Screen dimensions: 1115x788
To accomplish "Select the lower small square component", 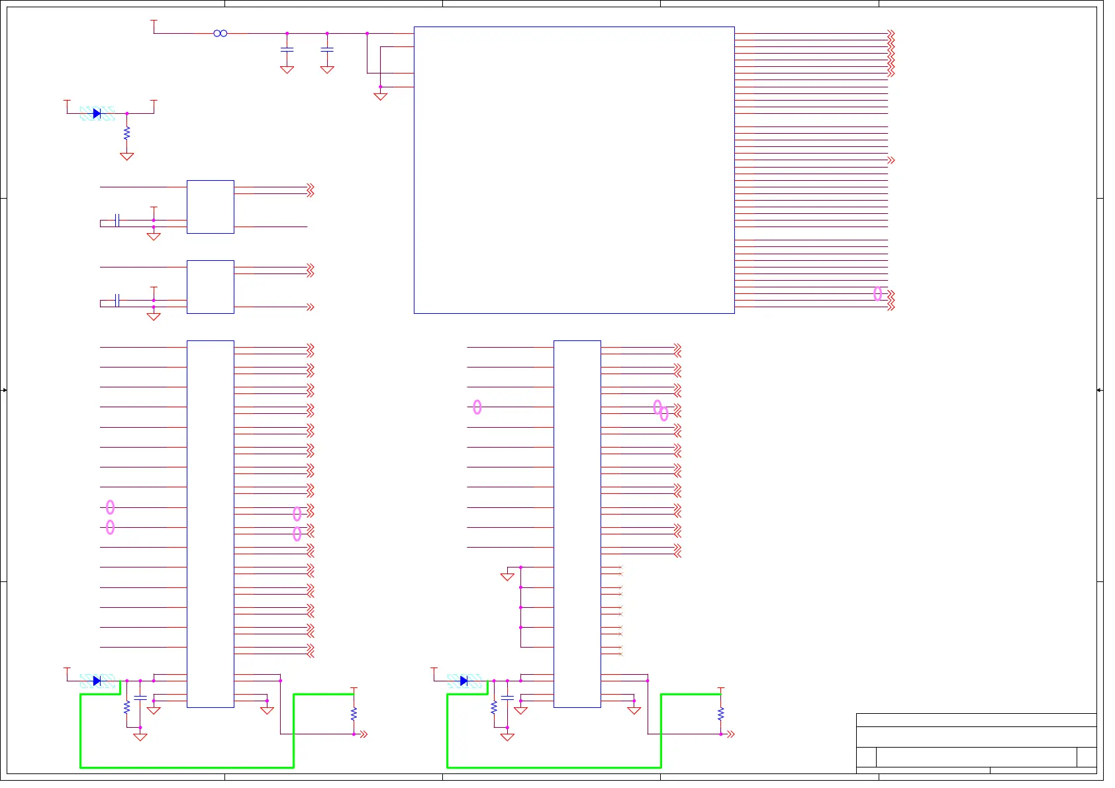I will (x=211, y=287).
